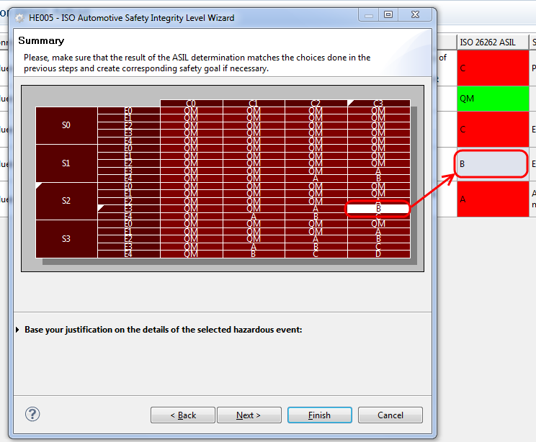Select the red A cell in ASIL column
Image resolution: width=536 pixels, height=442 pixels.
[493, 199]
